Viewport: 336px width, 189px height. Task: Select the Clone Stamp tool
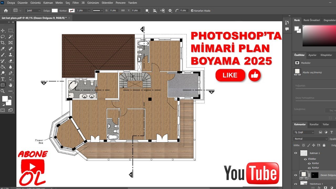click(10, 55)
